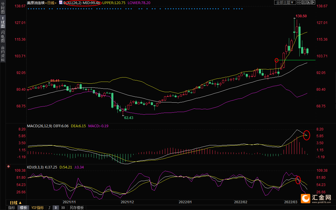Click the KDJ(9,3,3) indicator label

pyautogui.click(x=35, y=167)
